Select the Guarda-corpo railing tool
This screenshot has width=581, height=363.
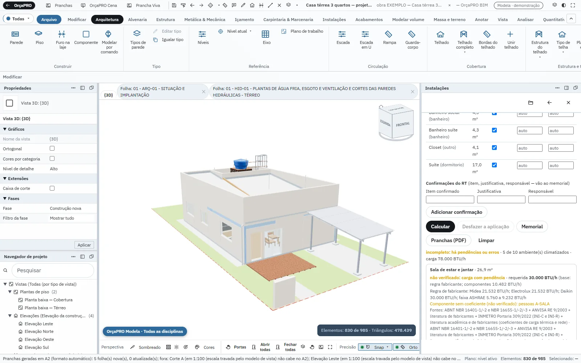(x=413, y=40)
